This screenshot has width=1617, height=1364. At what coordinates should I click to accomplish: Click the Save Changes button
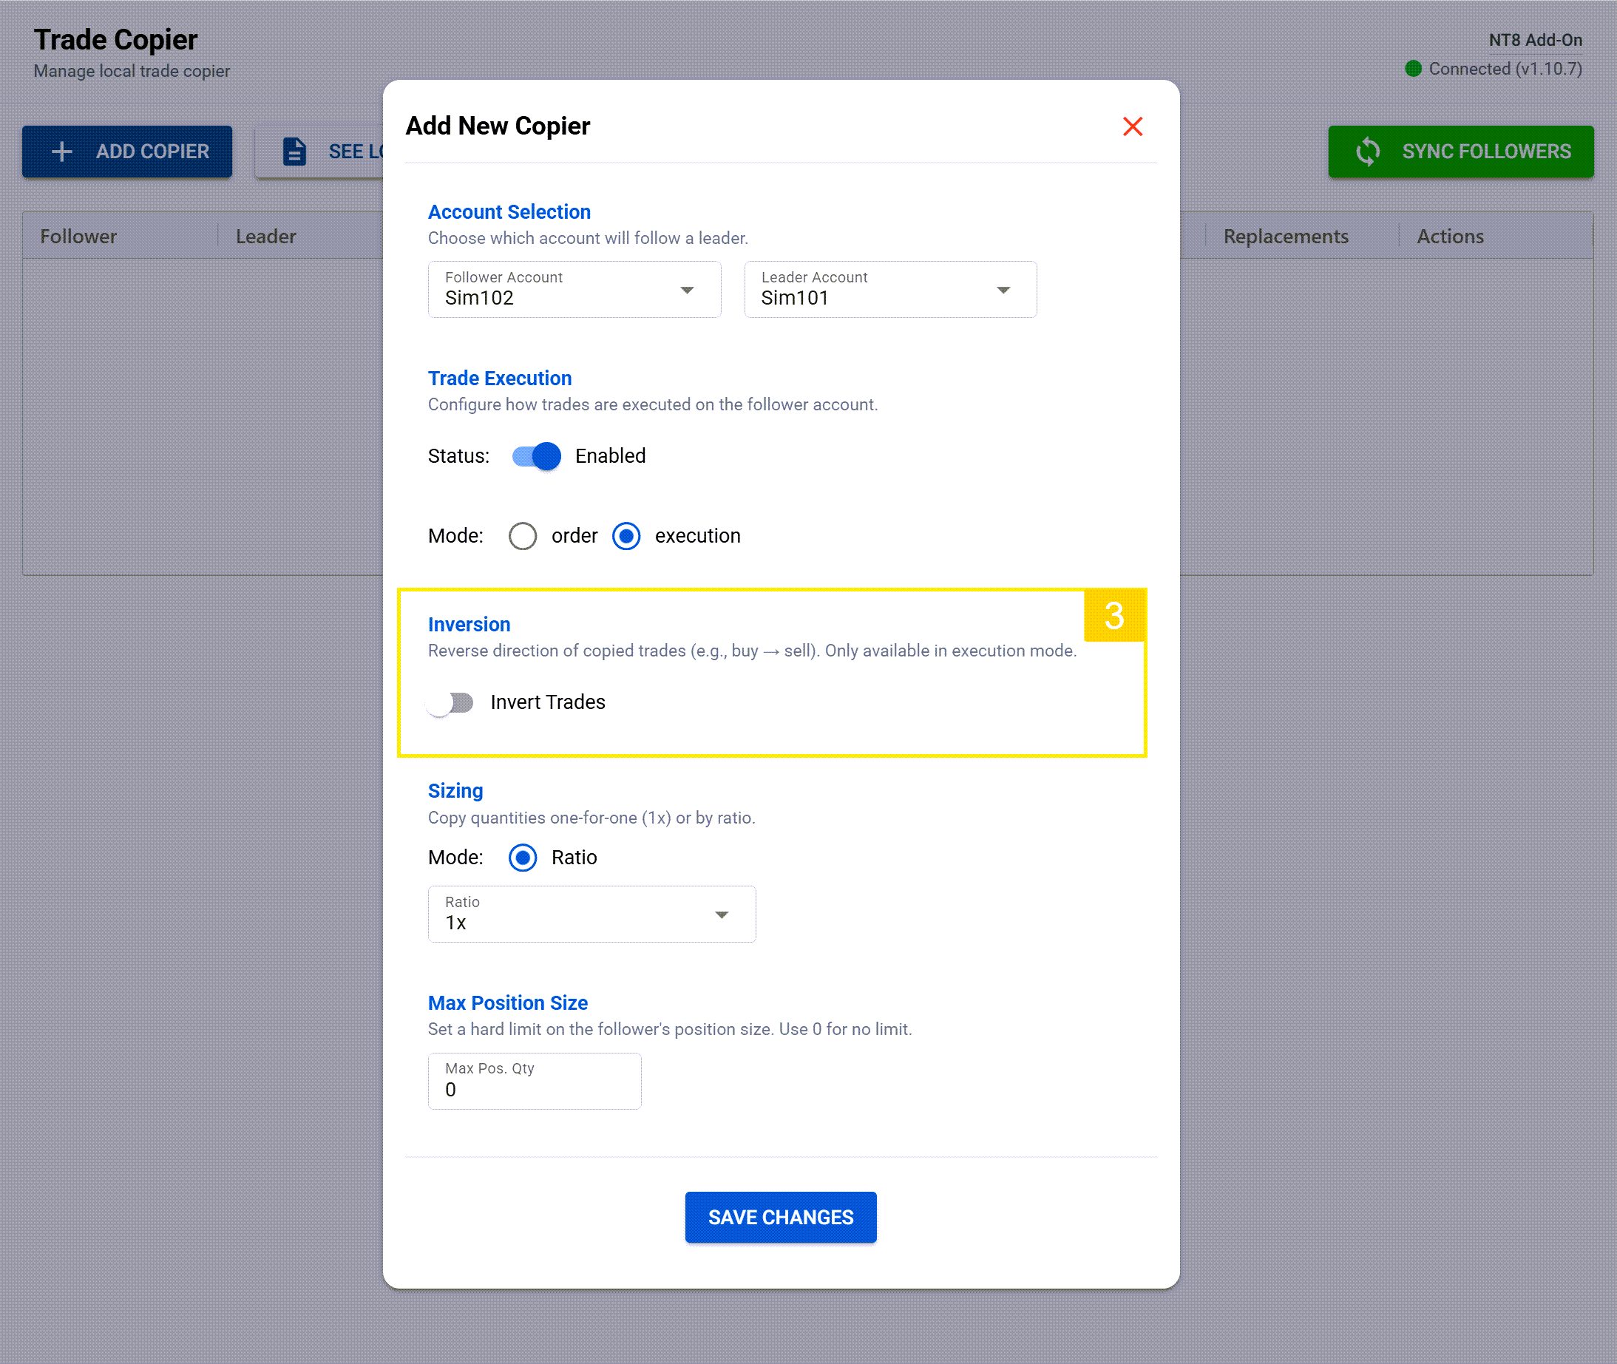coord(780,1217)
